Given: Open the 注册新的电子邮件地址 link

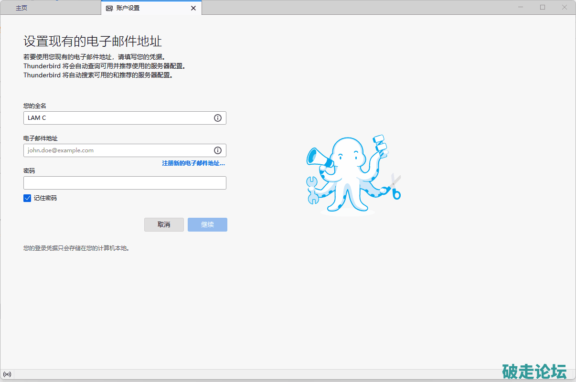Looking at the screenshot, I should tap(193, 163).
